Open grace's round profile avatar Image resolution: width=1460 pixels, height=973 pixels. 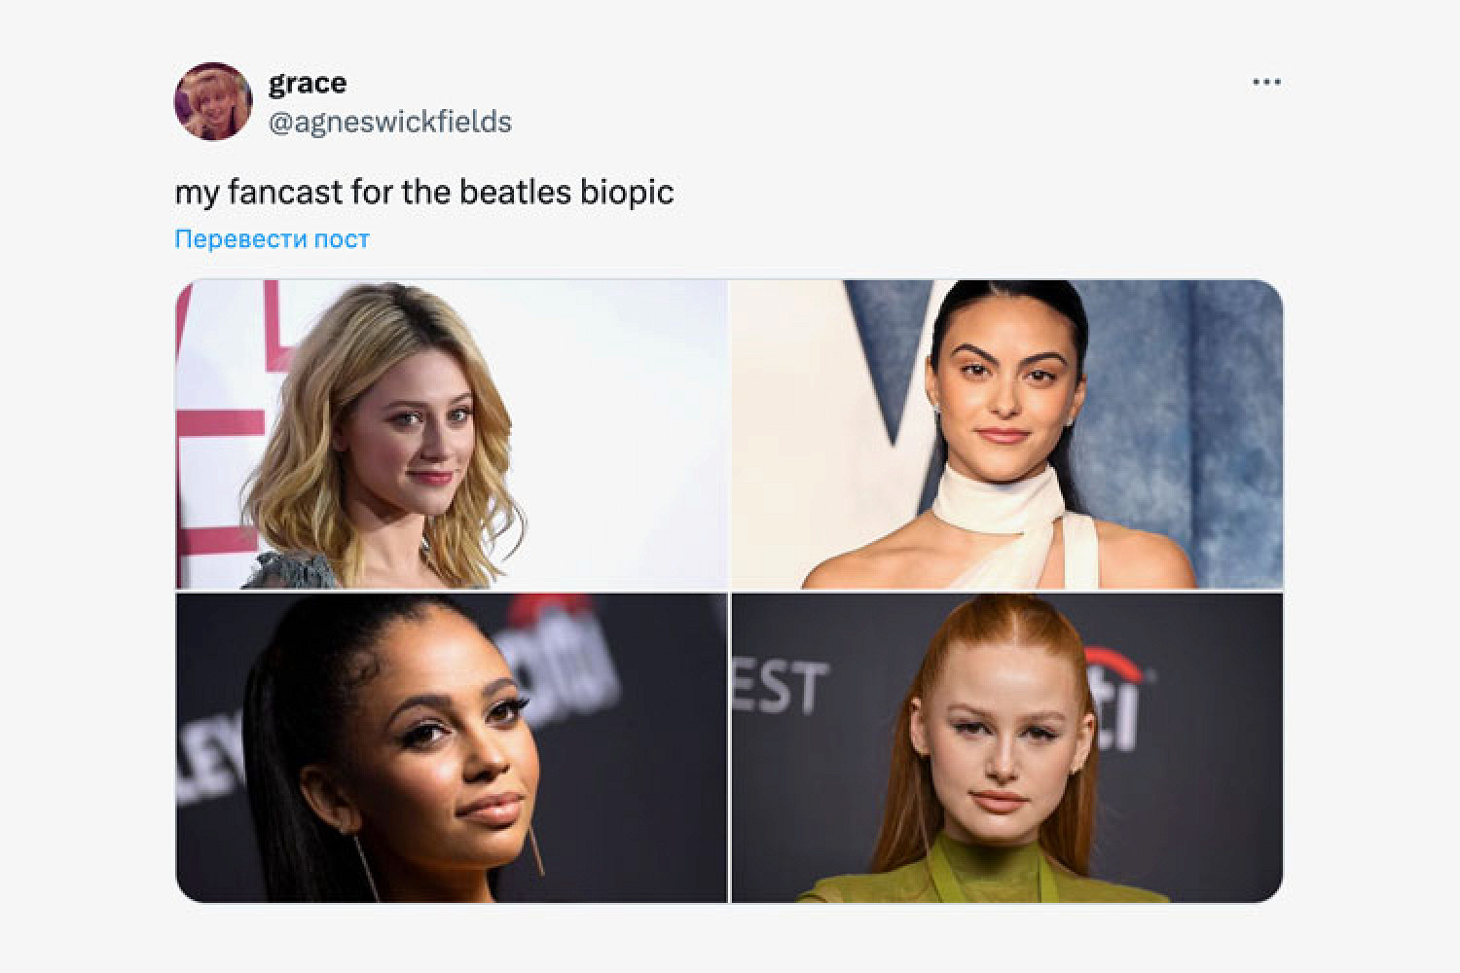tap(213, 101)
